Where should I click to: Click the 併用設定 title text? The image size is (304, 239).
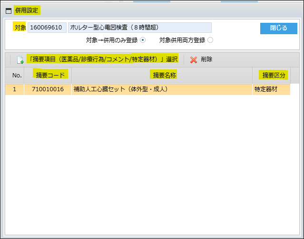pyautogui.click(x=27, y=10)
